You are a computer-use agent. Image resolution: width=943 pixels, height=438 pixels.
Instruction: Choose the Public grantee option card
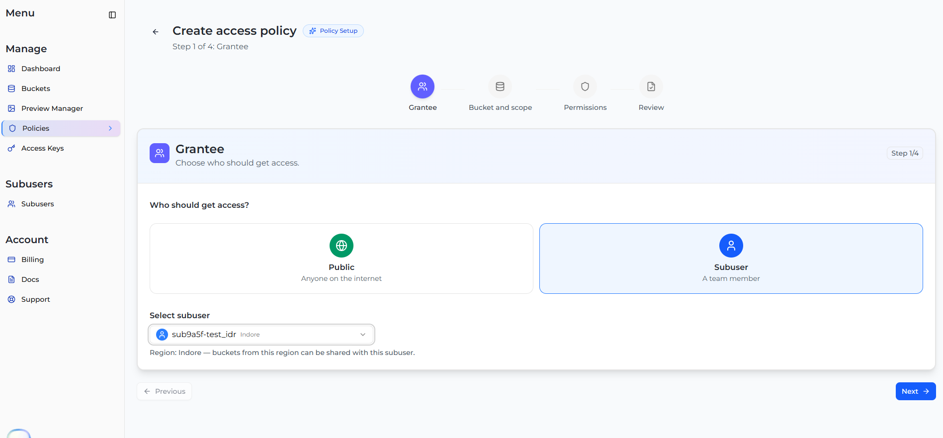coord(342,259)
